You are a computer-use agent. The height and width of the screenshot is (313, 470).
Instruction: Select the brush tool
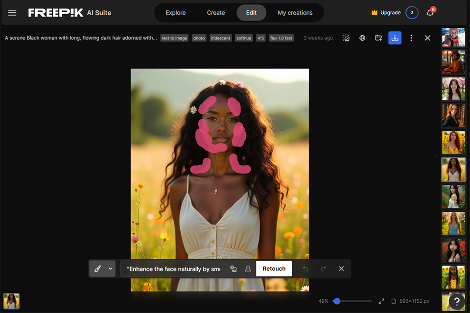click(97, 268)
